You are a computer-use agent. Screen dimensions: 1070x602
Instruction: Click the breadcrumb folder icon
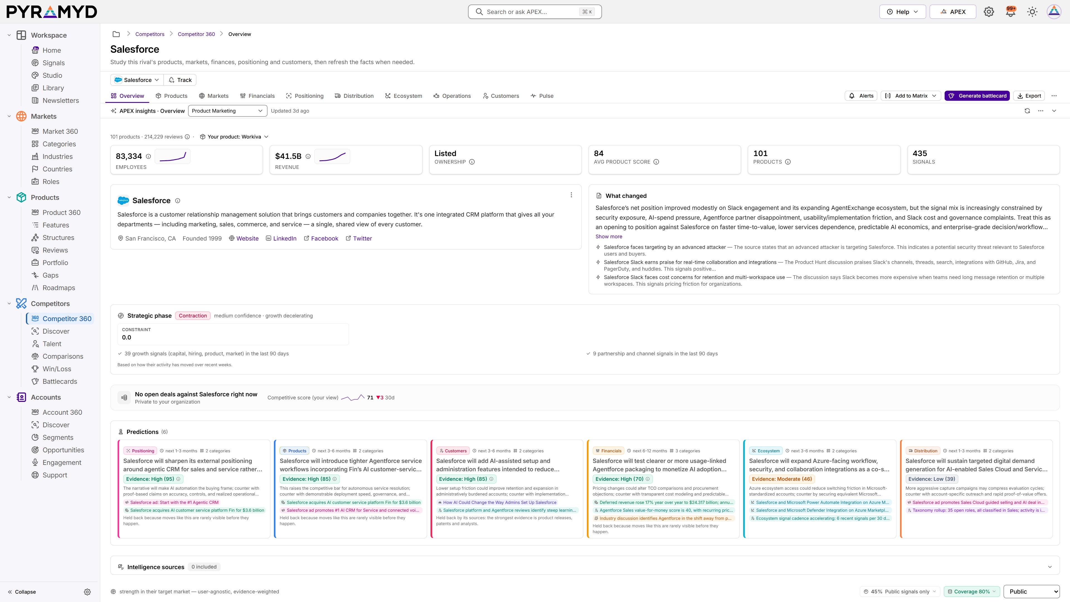116,34
